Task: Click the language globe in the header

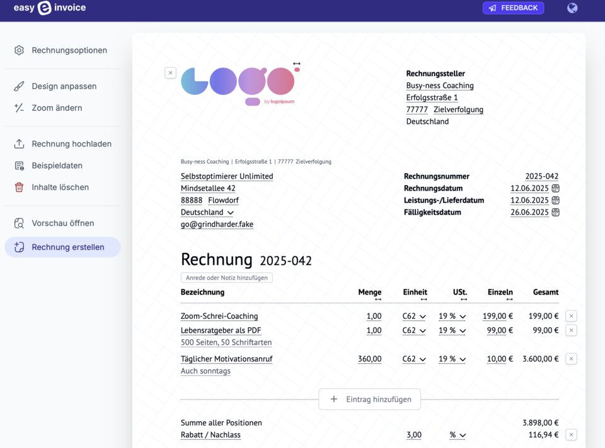Action: pos(572,8)
